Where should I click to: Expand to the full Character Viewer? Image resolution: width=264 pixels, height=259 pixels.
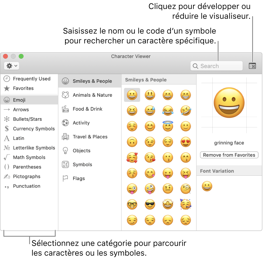[252, 65]
